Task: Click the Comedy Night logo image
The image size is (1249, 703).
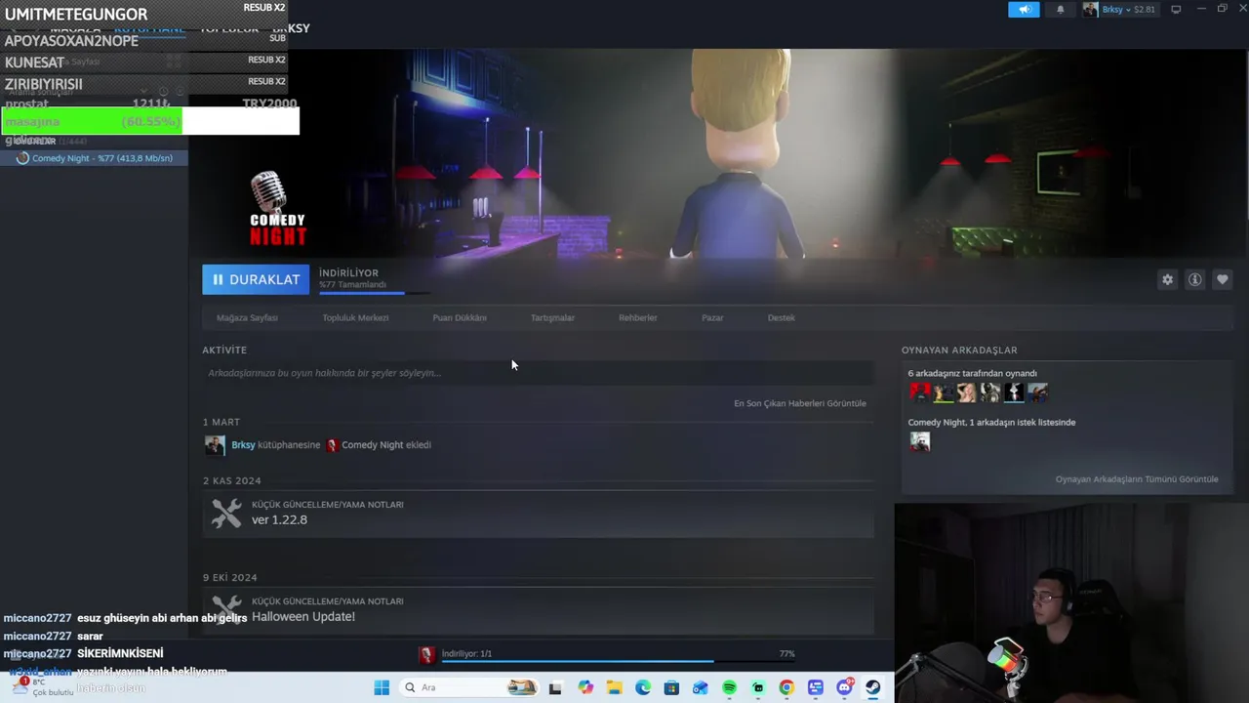Action: tap(277, 209)
